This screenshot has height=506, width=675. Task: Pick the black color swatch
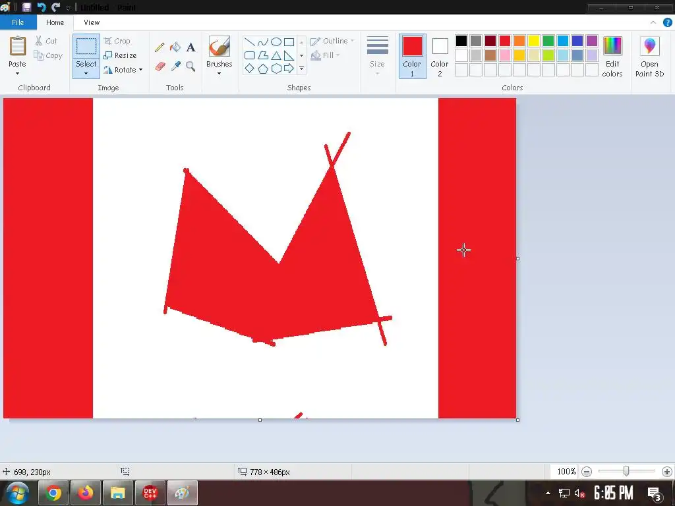click(461, 41)
